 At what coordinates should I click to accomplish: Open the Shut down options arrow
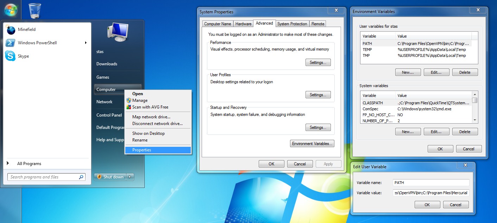(130, 177)
